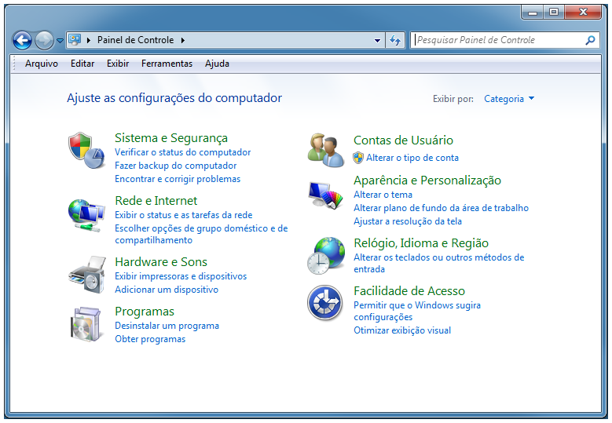Click Alterar o tema link
Screen dimensions: 612x423
[x=383, y=195]
